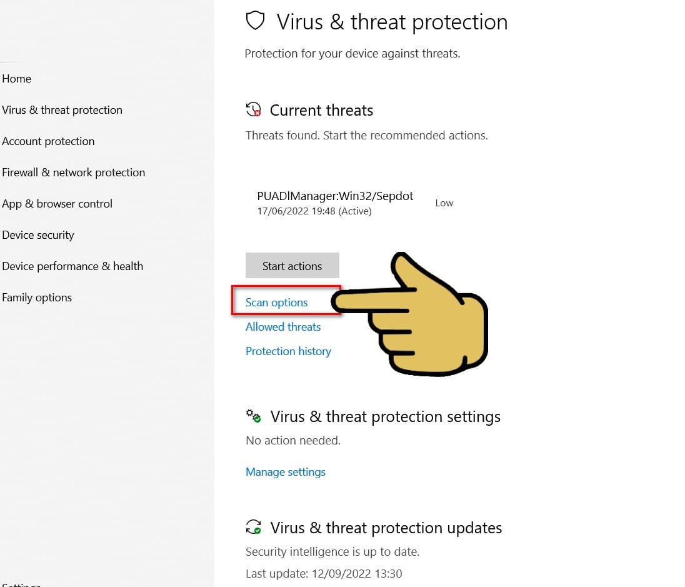Open Device security from the sidebar
Viewport: 685px width, 587px height.
tap(38, 234)
